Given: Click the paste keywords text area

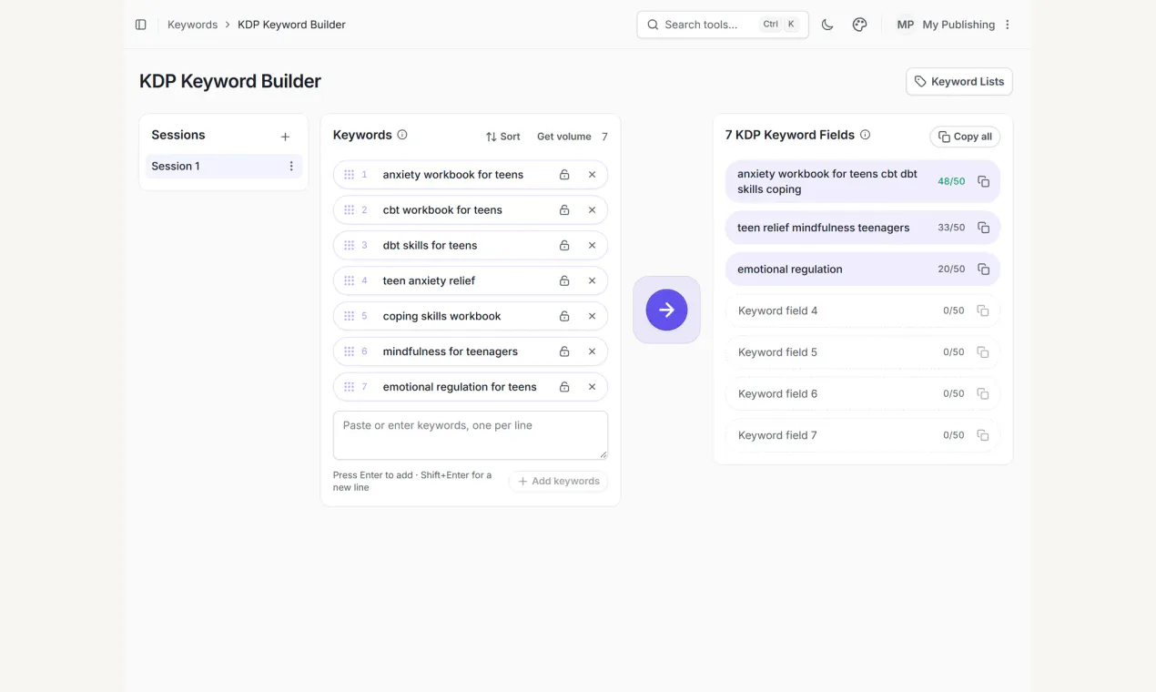Looking at the screenshot, I should click(x=471, y=435).
